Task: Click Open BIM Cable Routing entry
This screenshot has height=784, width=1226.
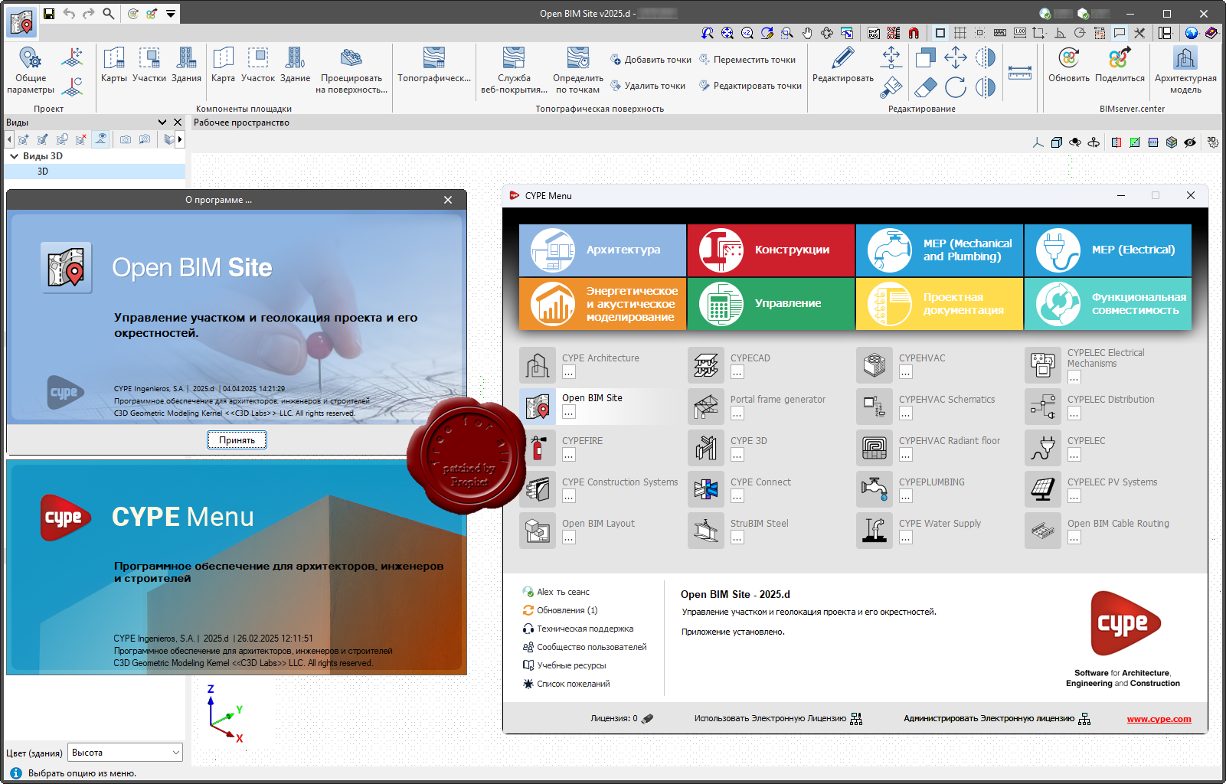Action: (x=1118, y=524)
